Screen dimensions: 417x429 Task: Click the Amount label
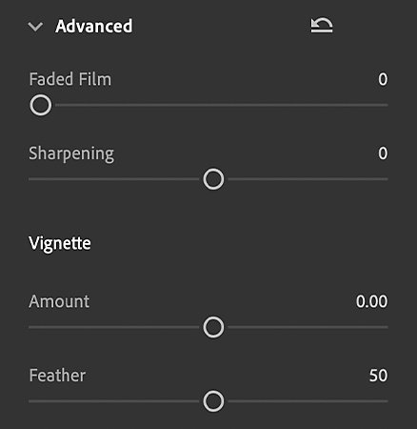point(59,301)
